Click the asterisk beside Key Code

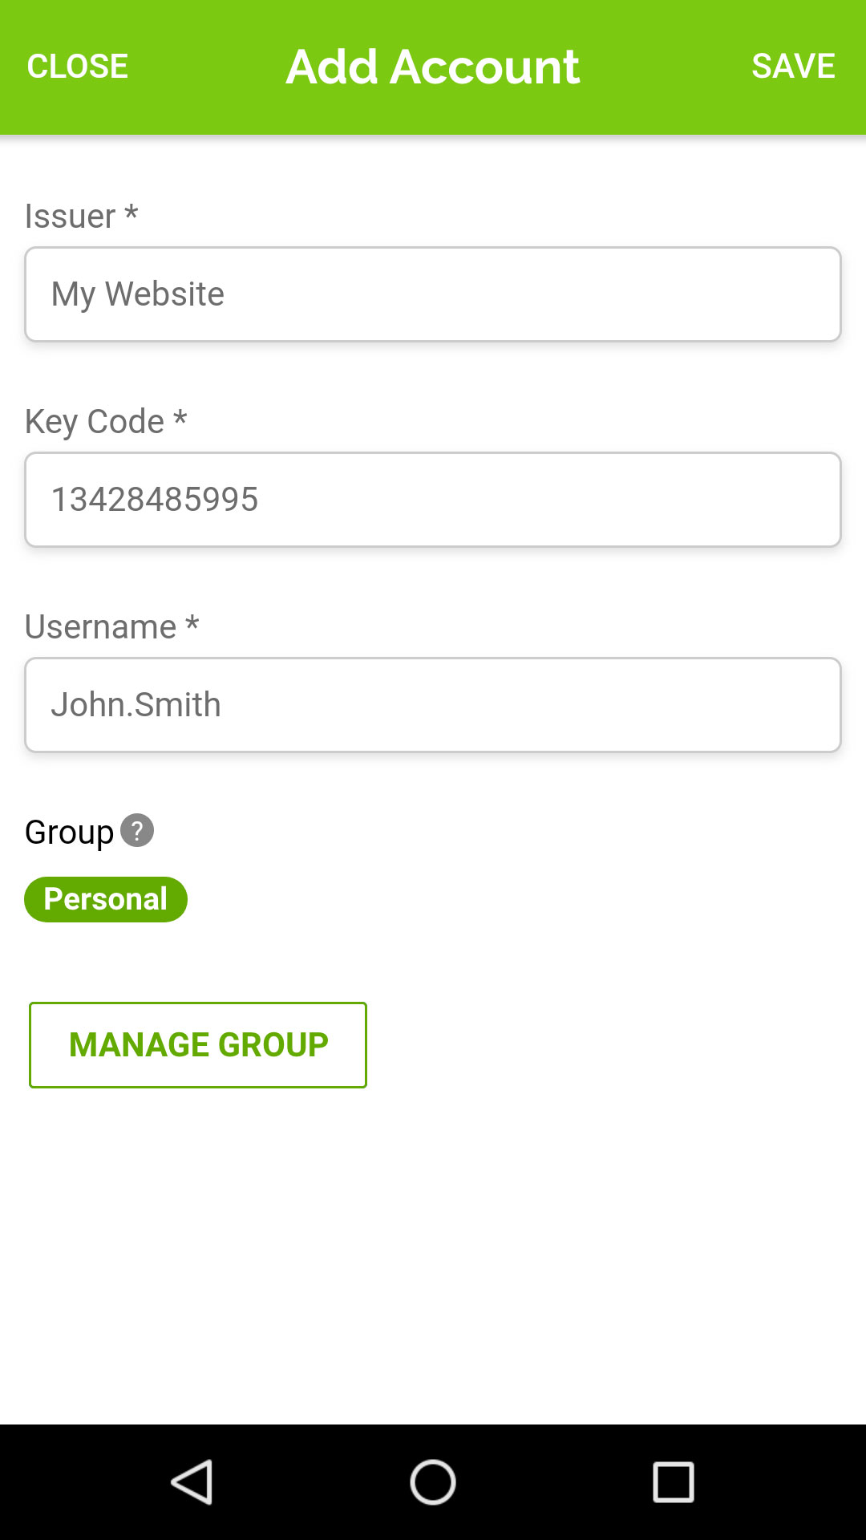[x=180, y=418]
